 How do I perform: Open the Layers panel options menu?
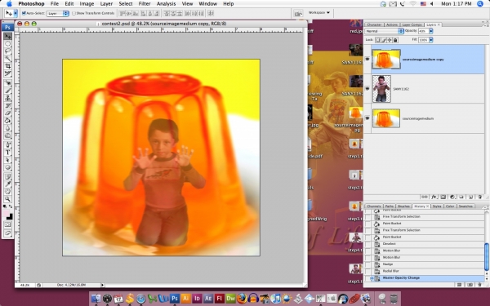pos(485,24)
